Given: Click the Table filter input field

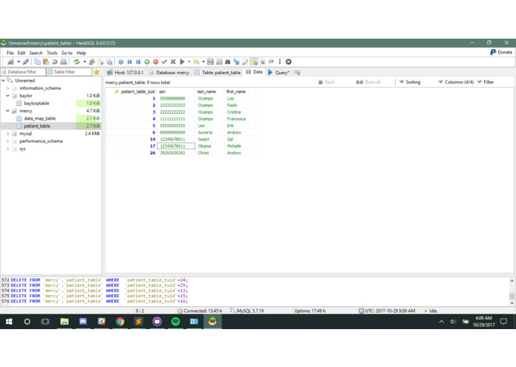Looking at the screenshot, I should (69, 72).
